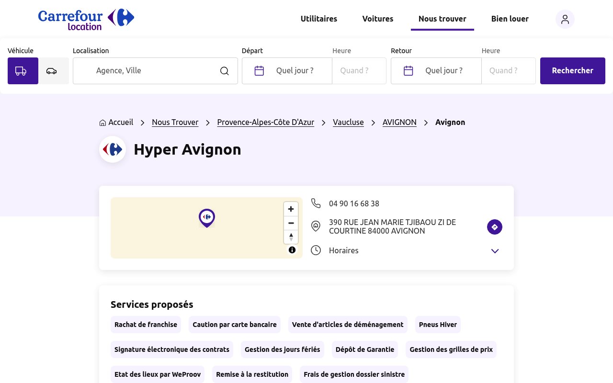Click the Caution par carte bancaire tag

(235, 325)
